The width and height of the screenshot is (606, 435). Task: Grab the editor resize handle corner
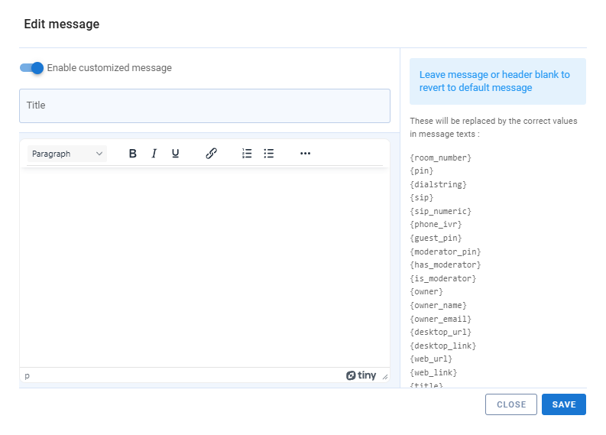pyautogui.click(x=385, y=376)
